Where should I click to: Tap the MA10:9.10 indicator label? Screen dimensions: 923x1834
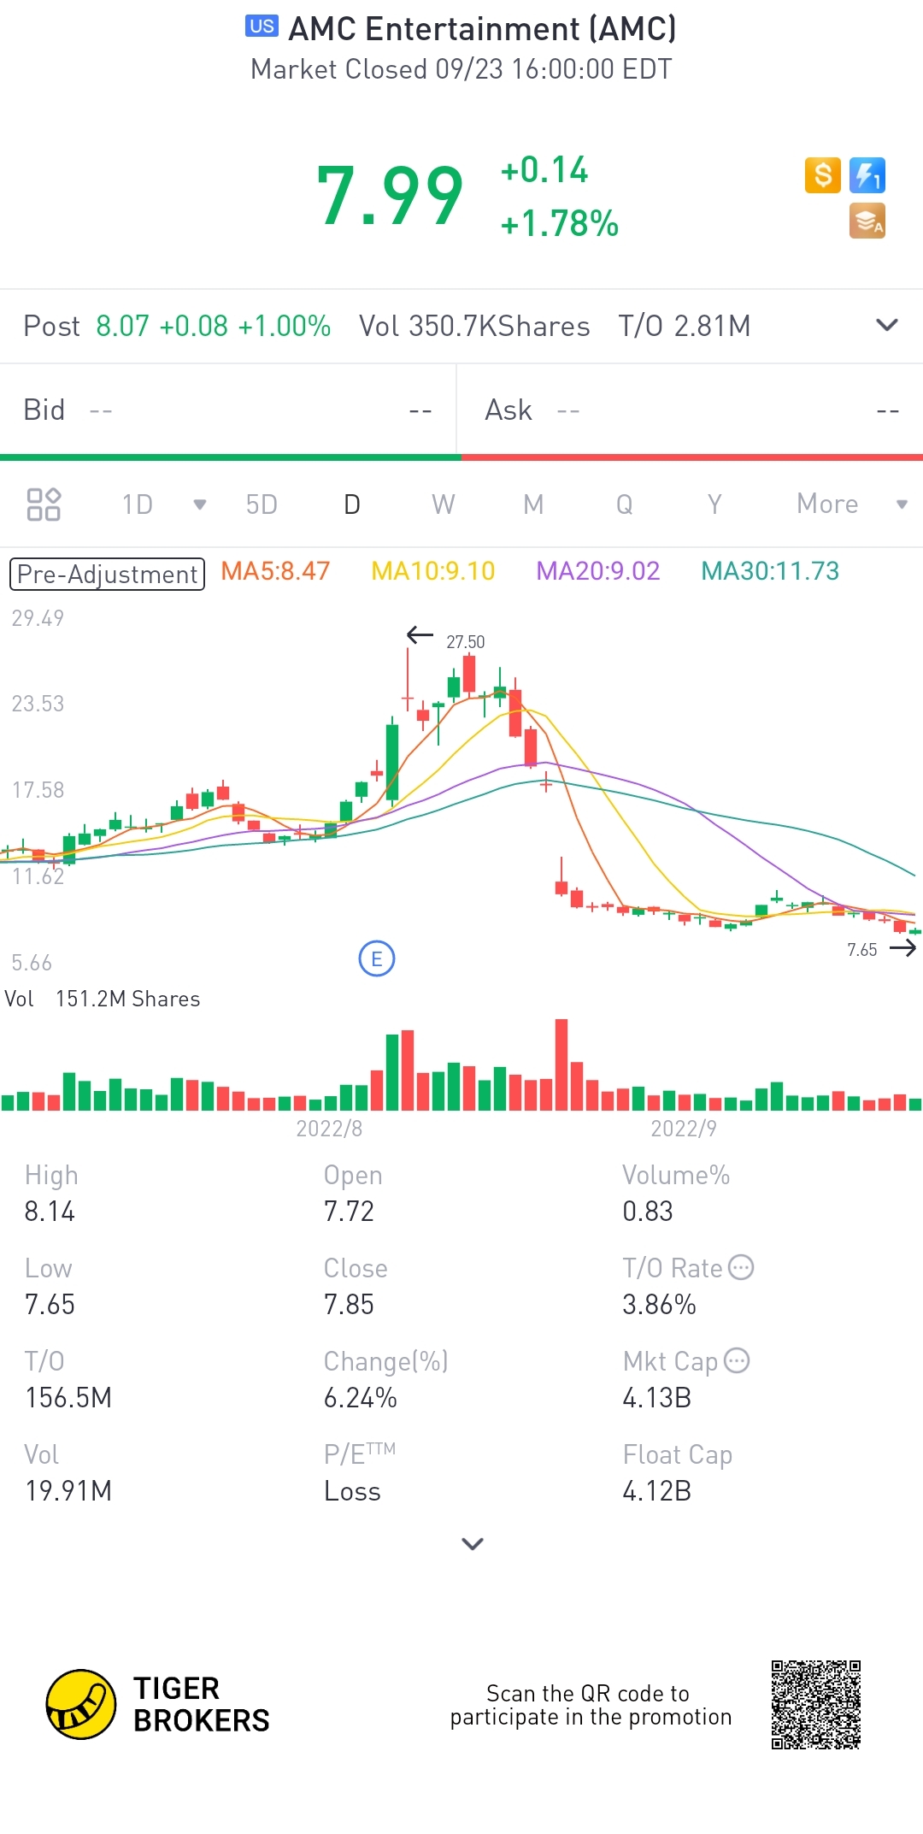point(433,571)
